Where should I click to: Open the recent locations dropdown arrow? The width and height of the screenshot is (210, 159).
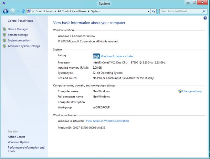(18, 11)
